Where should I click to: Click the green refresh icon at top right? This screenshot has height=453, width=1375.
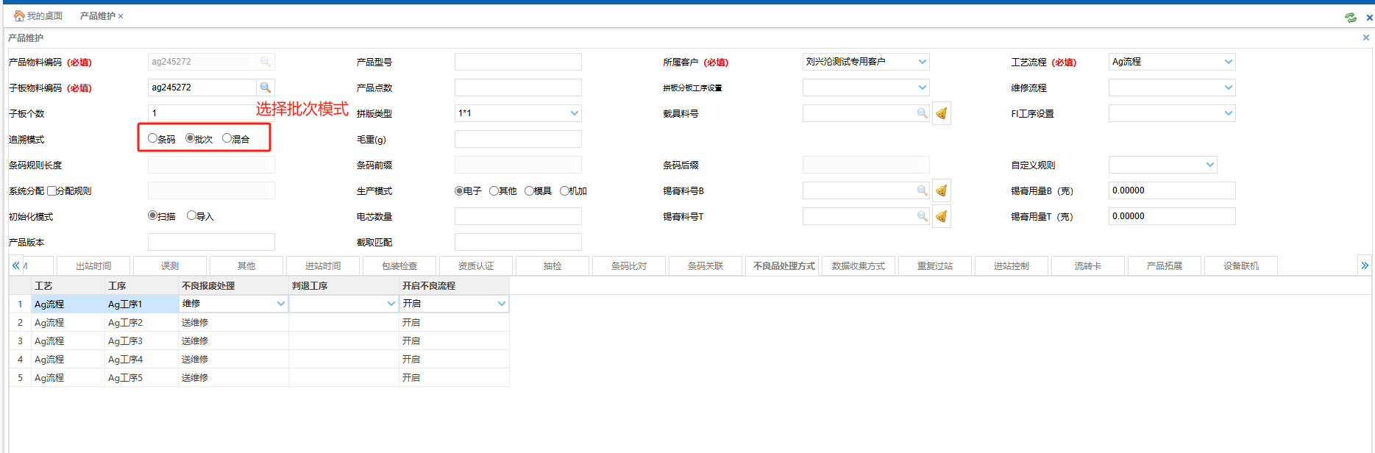coord(1350,17)
